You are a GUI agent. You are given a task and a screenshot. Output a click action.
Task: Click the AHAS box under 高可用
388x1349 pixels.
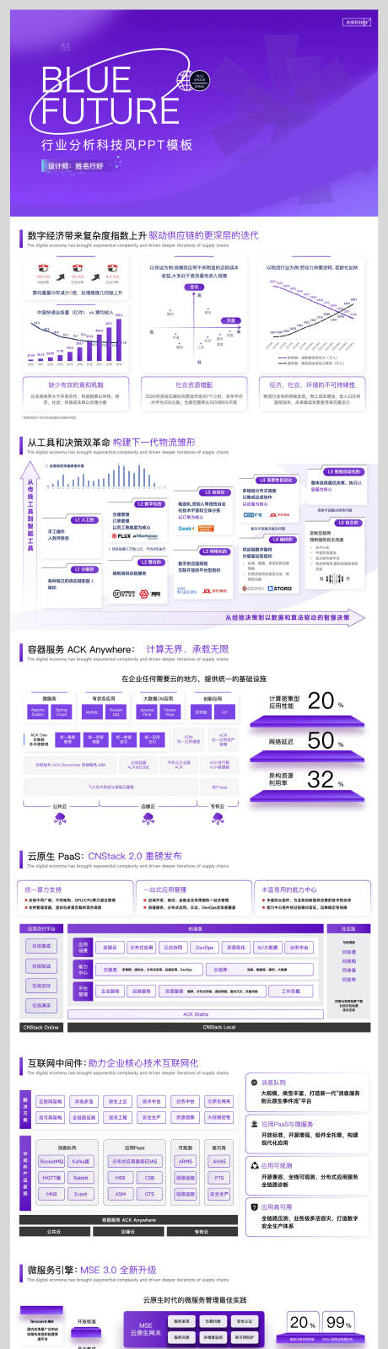click(x=219, y=1162)
